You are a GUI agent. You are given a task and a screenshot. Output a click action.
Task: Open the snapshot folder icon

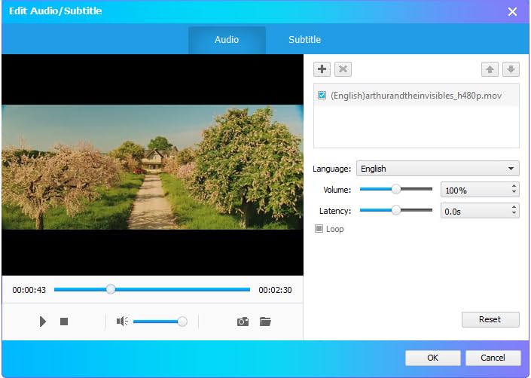click(265, 322)
